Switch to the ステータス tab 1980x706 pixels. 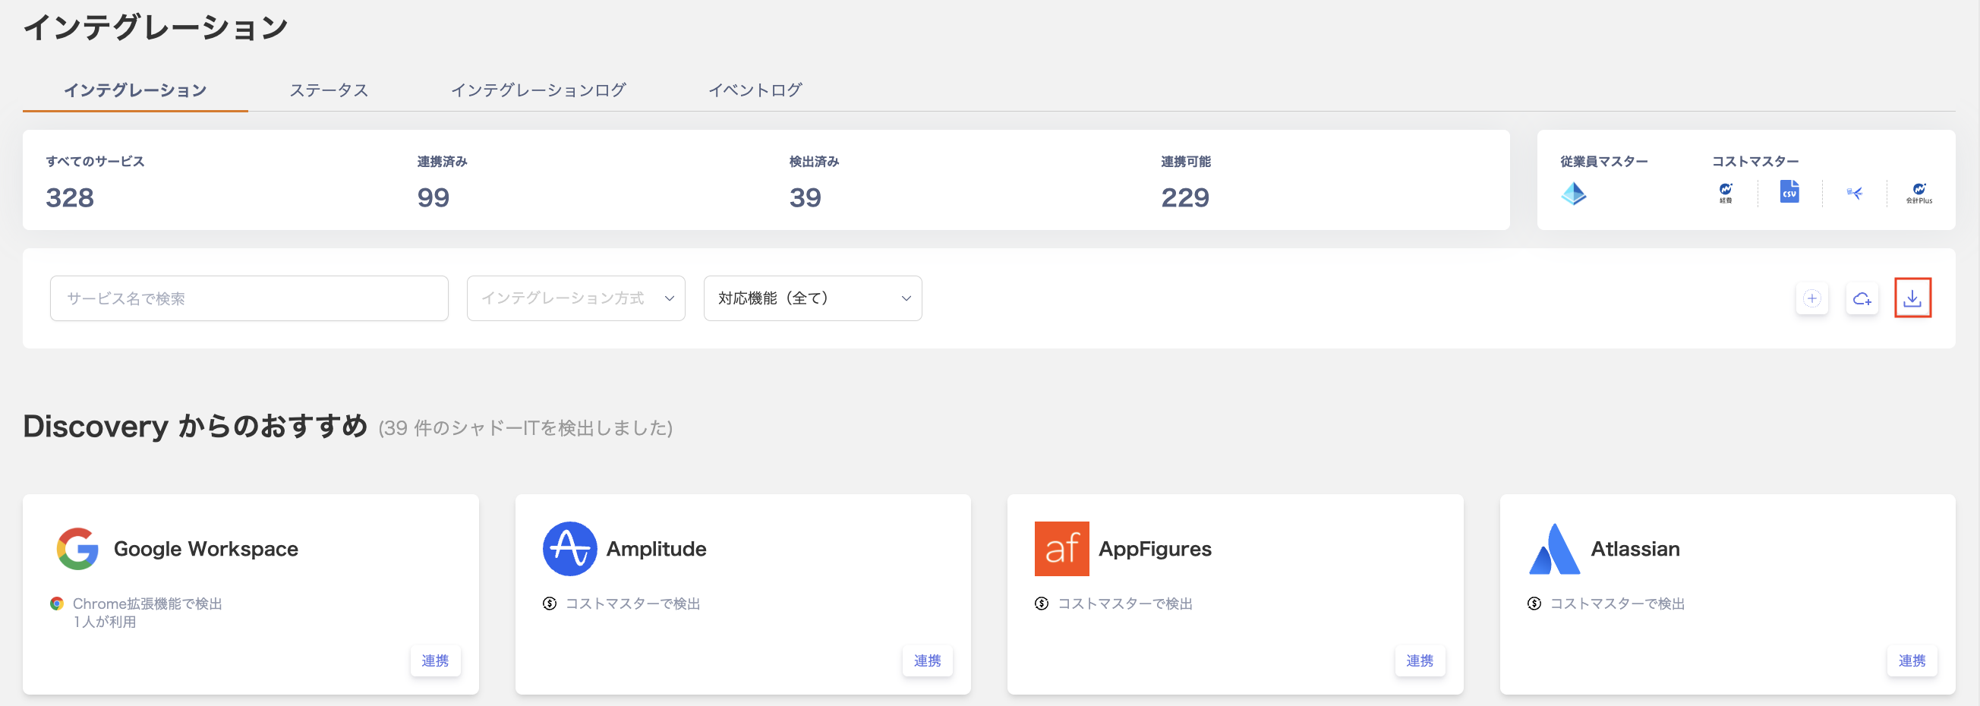coord(329,90)
